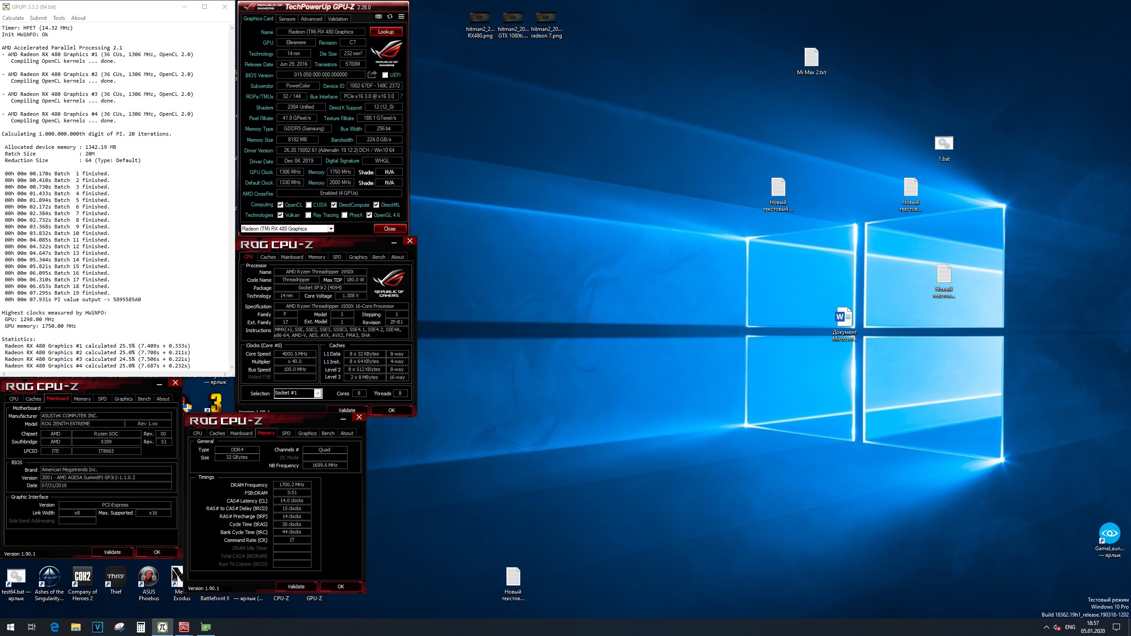Open Calculator from taskbar
The image size is (1131, 636).
pos(141,627)
